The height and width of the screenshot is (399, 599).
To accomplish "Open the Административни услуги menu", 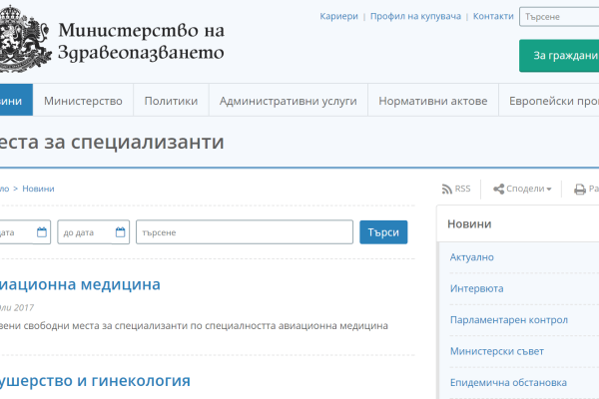I will (289, 101).
